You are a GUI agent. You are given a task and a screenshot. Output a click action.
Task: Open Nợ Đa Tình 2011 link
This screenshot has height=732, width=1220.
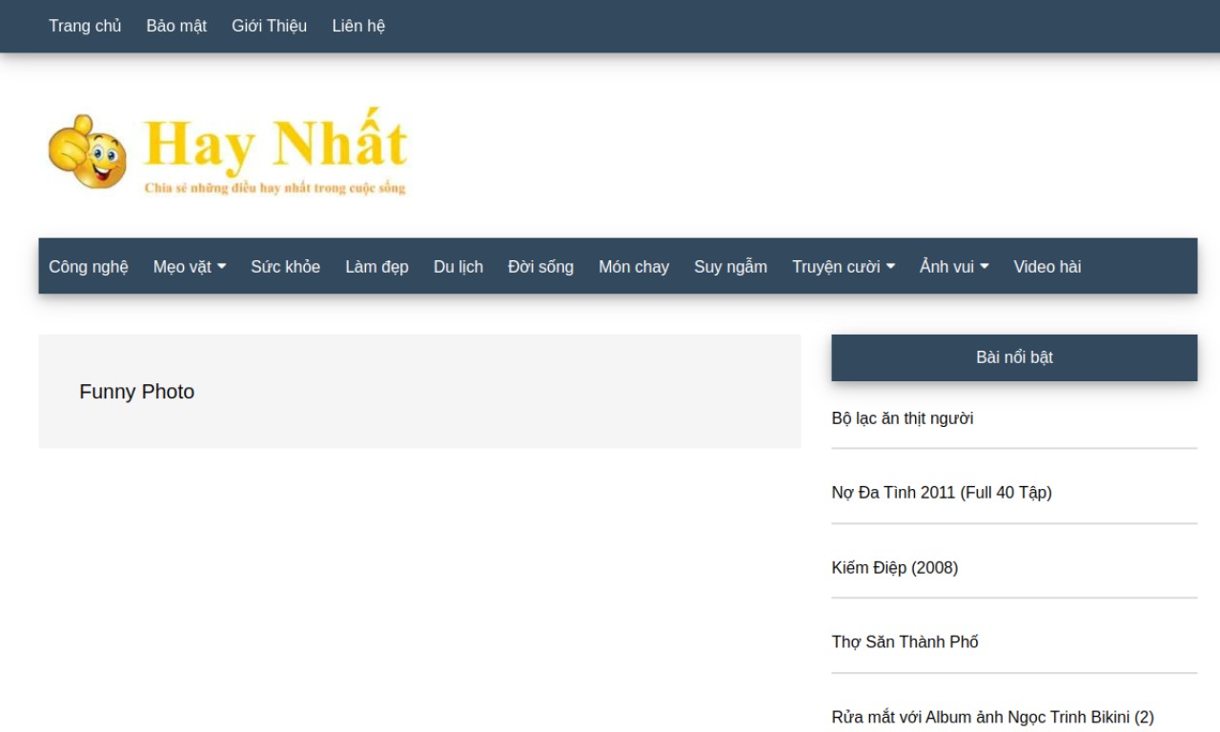point(942,493)
